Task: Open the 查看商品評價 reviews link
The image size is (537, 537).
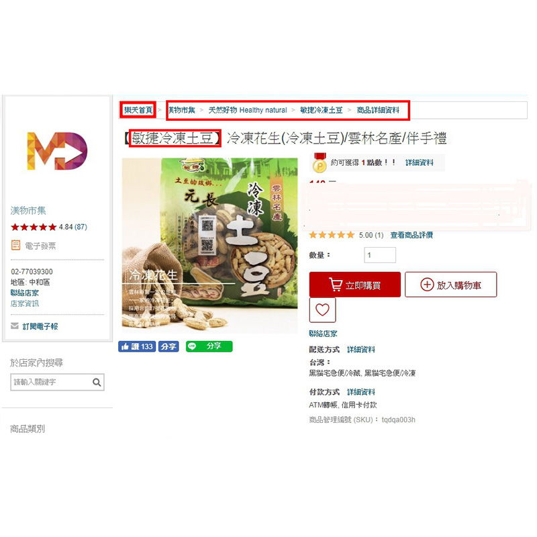Action: (x=411, y=235)
